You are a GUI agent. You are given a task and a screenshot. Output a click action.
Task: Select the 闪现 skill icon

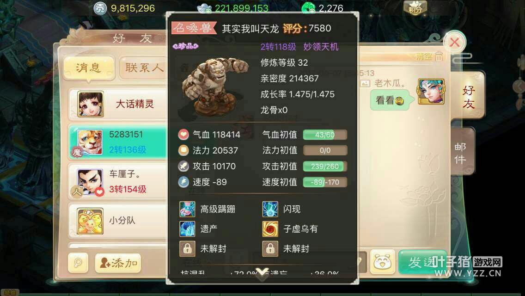click(270, 209)
